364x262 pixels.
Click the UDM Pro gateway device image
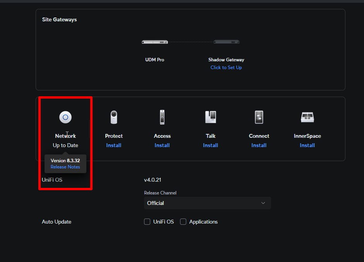tap(155, 42)
